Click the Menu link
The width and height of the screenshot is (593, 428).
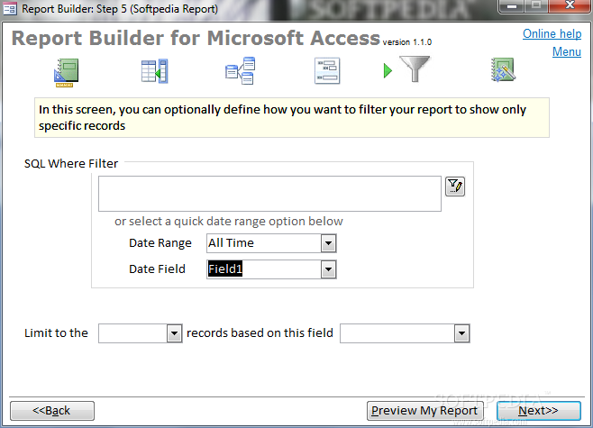point(567,51)
